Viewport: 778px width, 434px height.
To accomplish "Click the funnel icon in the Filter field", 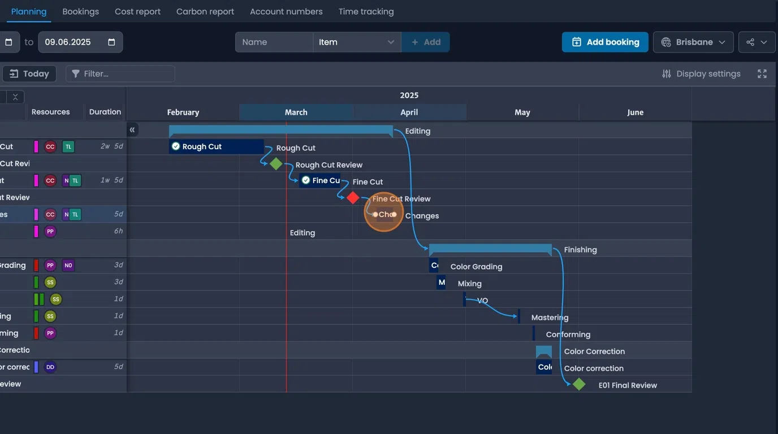I will click(76, 73).
